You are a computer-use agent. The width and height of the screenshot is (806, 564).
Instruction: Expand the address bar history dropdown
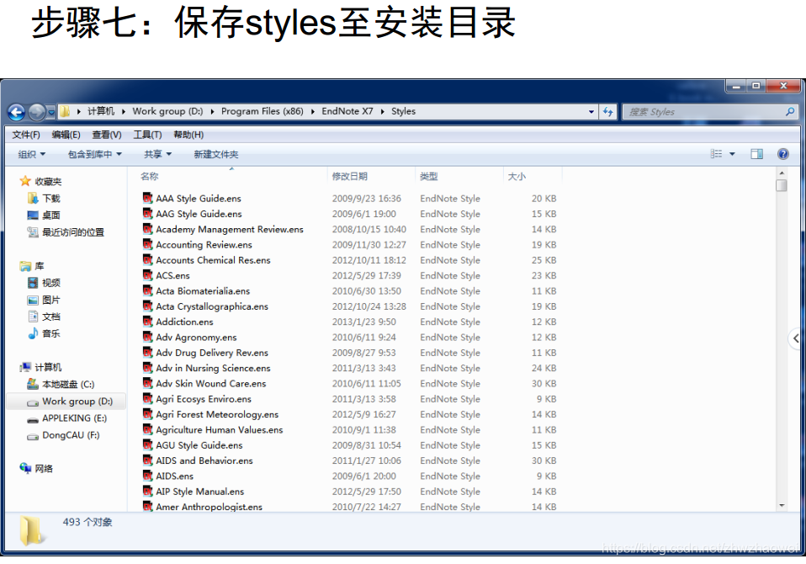(x=591, y=112)
